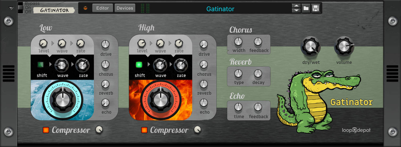Click the volume knob
Screen dimensions: 401x147
tap(344, 47)
